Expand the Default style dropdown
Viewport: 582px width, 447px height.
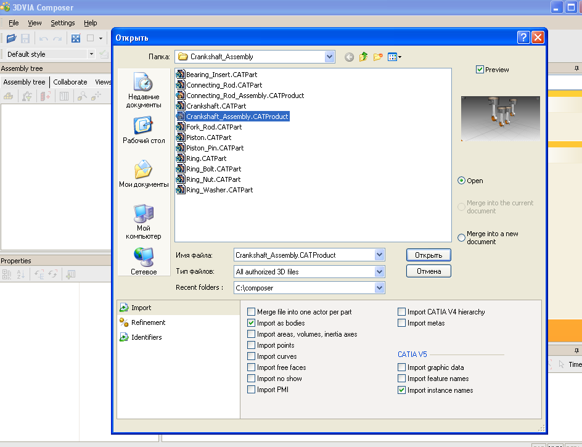[x=91, y=54]
